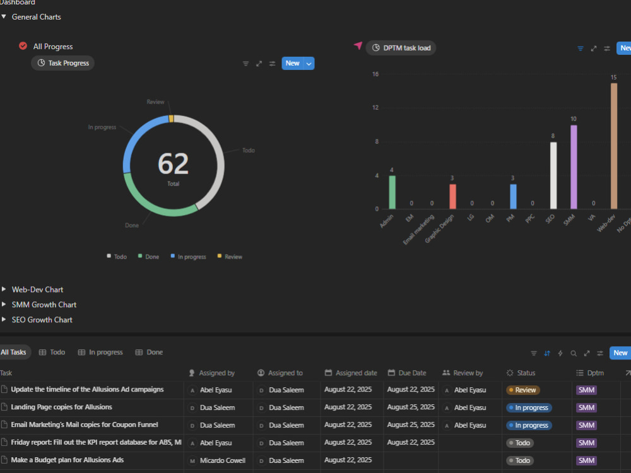Click Dptm column header

coord(590,373)
